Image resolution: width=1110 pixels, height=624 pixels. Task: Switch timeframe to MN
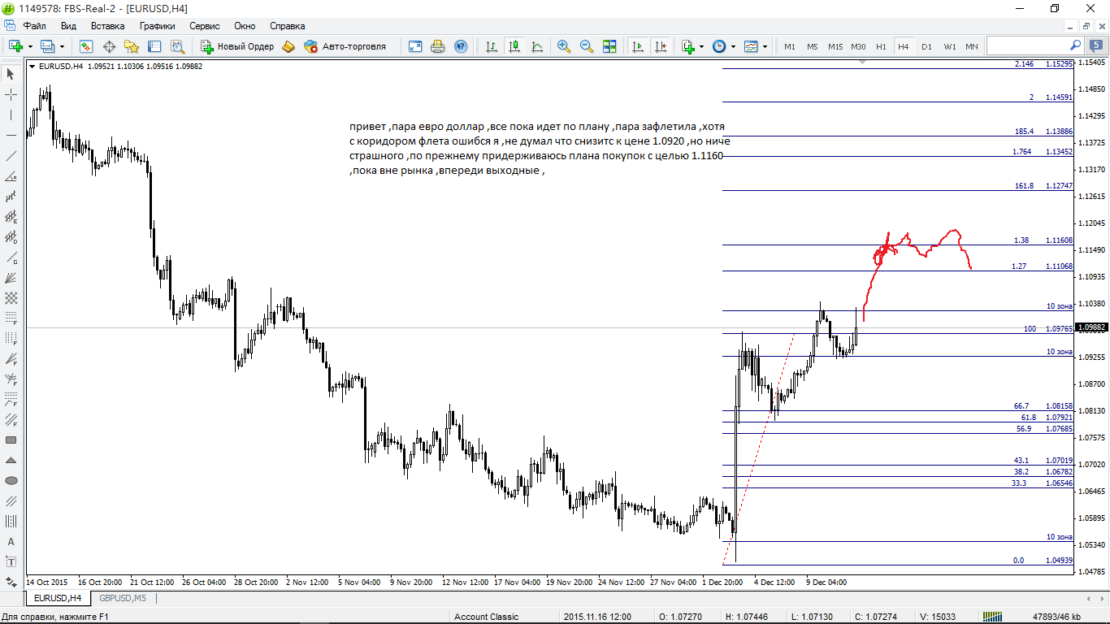click(x=972, y=46)
